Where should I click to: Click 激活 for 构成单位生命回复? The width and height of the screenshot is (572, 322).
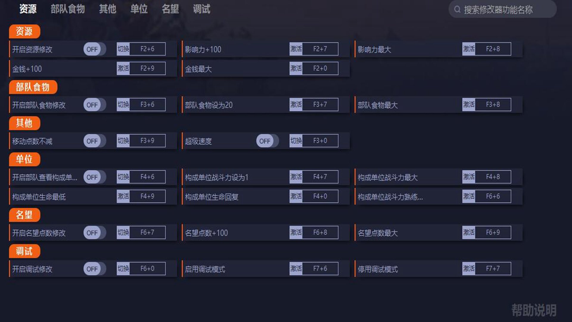click(x=296, y=196)
